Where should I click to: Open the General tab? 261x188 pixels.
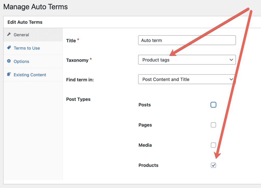[x=33, y=35]
